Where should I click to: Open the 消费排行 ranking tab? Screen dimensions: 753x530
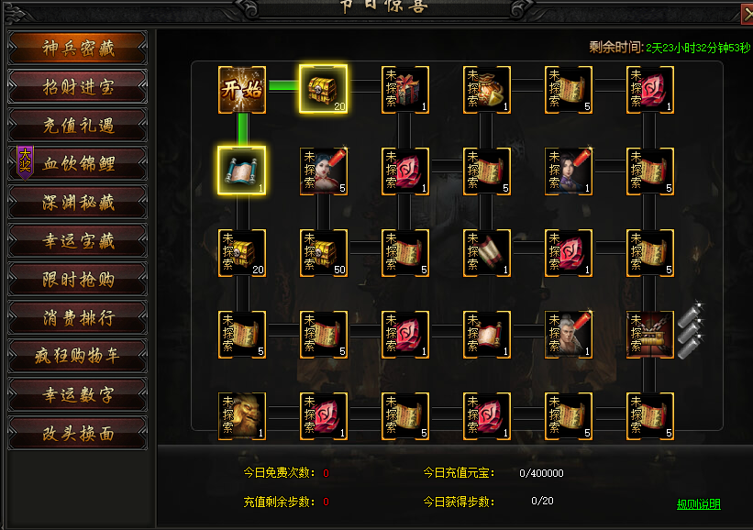point(78,317)
